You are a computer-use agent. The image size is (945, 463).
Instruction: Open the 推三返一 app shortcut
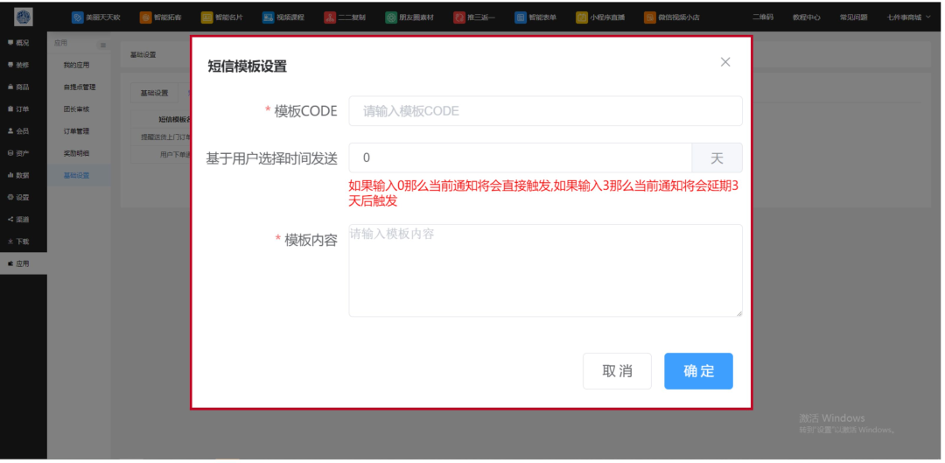click(x=474, y=18)
